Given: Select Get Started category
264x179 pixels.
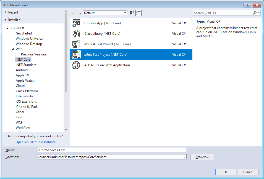Looking at the screenshot, I should point(24,33).
